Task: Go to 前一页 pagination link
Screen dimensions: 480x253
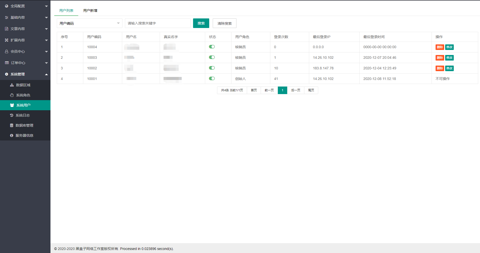Action: (x=269, y=90)
